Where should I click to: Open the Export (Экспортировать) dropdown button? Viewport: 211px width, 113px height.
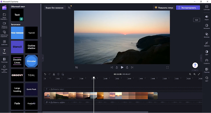(x=188, y=8)
